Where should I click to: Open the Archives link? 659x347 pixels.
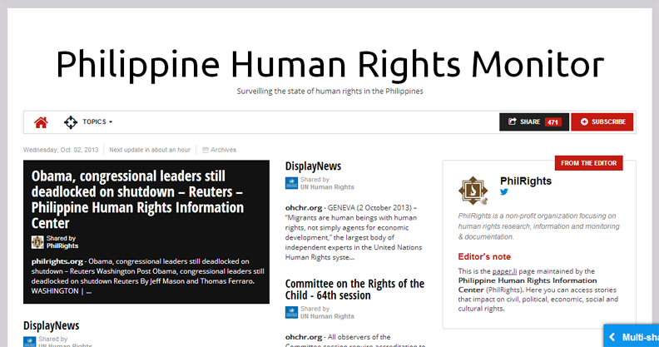[x=223, y=150]
